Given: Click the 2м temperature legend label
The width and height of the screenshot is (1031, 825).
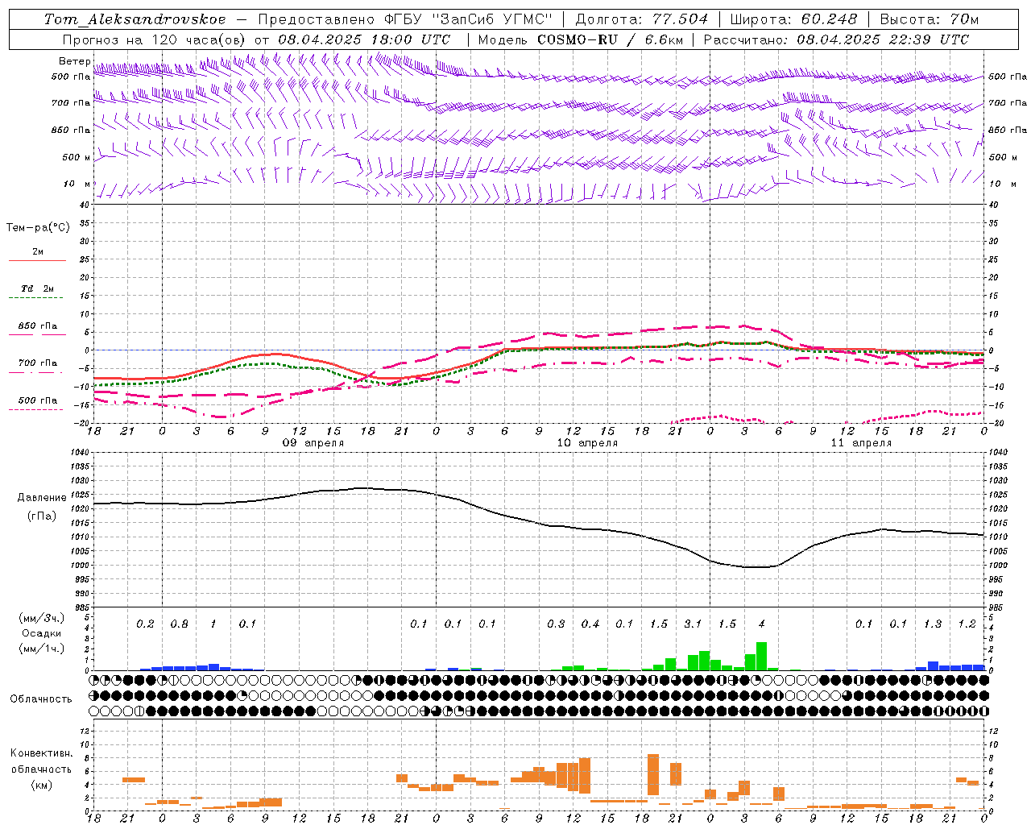Looking at the screenshot, I should pyautogui.click(x=38, y=251).
